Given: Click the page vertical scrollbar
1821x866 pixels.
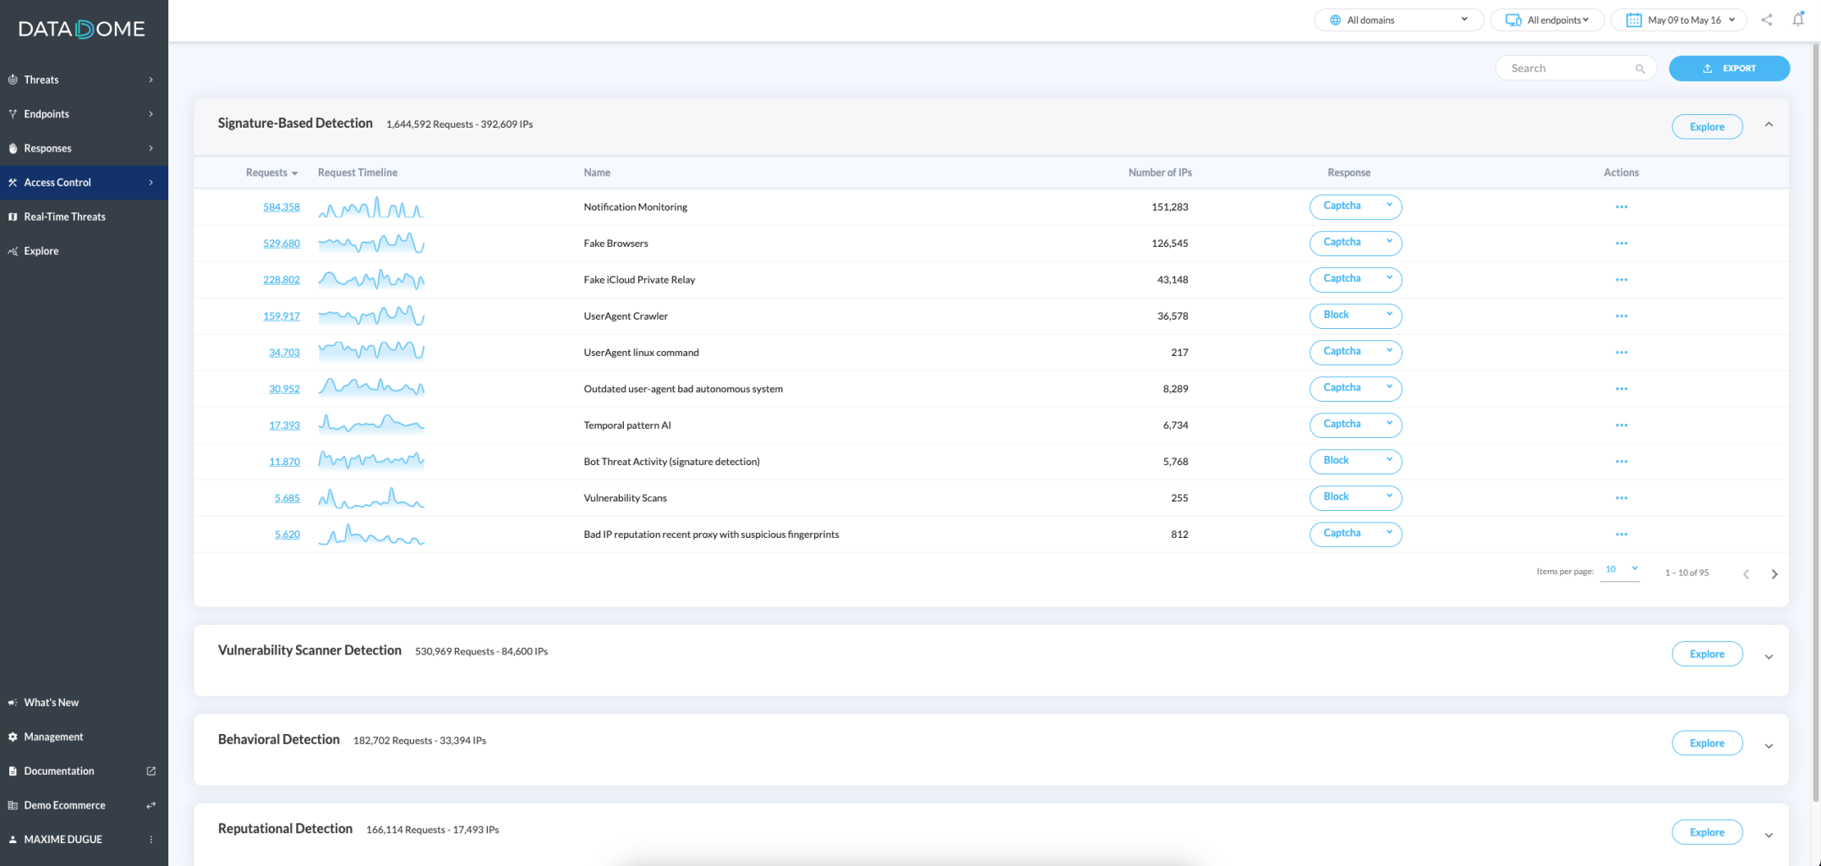Looking at the screenshot, I should (x=1815, y=423).
